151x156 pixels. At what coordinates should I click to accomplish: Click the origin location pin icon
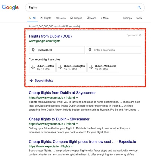pyautogui.click(x=33, y=50)
